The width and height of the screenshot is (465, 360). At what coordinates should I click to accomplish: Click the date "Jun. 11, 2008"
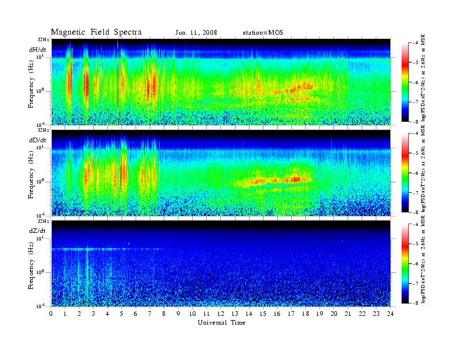196,33
